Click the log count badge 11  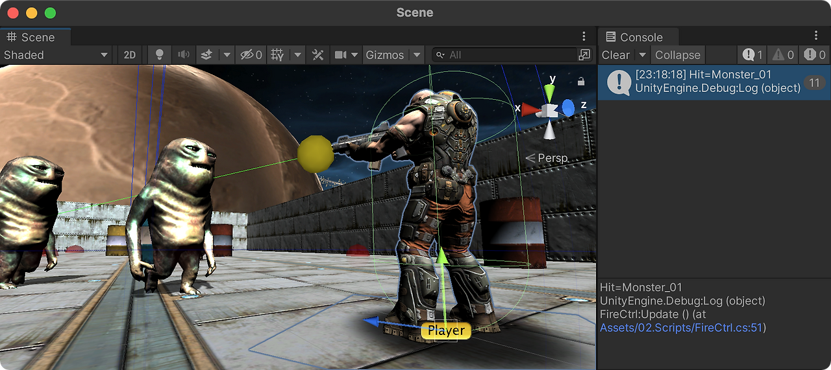pos(814,82)
